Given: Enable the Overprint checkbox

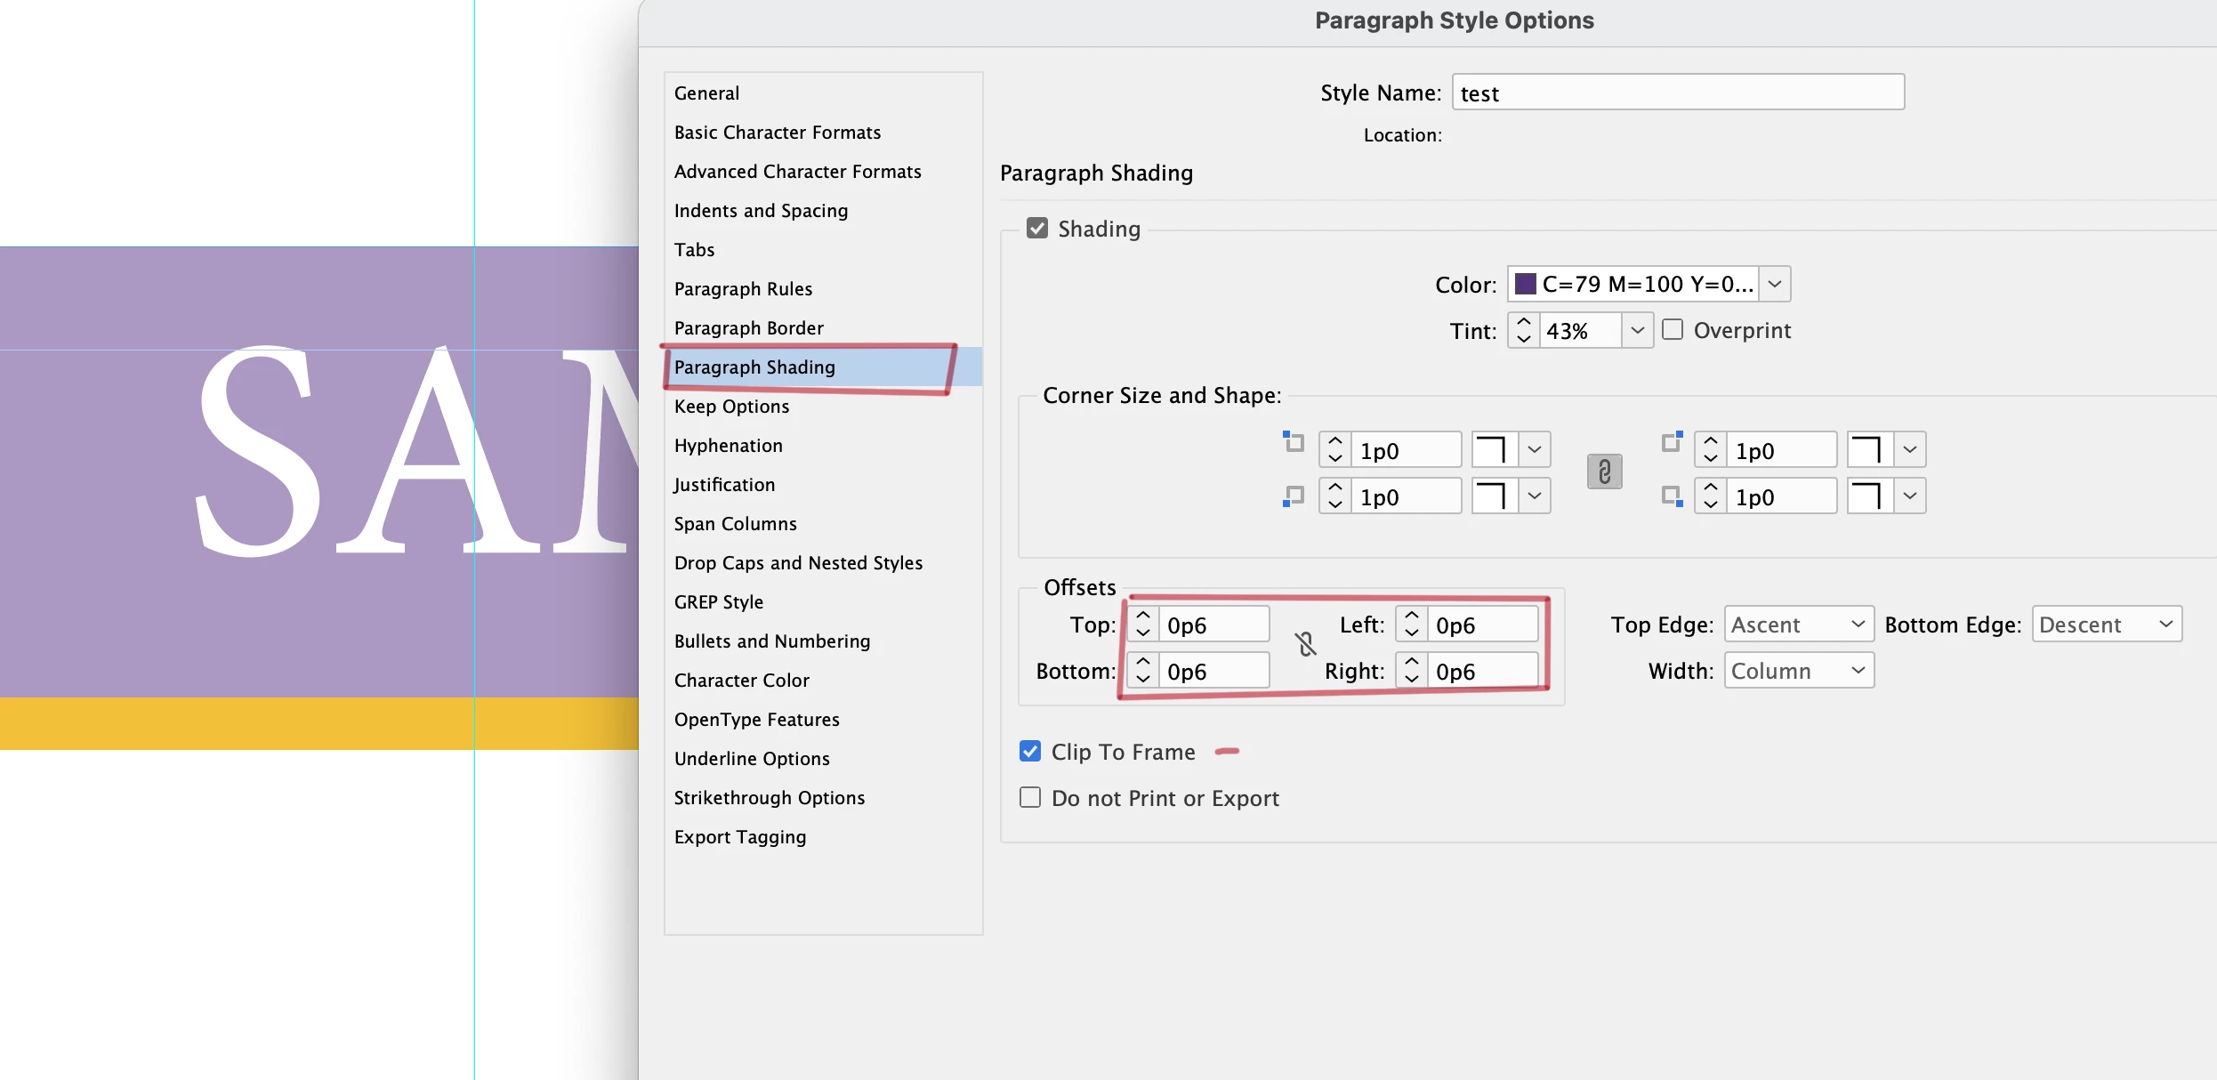Looking at the screenshot, I should 1673,330.
